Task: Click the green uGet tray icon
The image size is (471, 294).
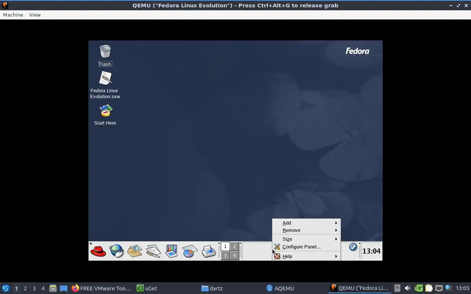Action: pyautogui.click(x=418, y=288)
